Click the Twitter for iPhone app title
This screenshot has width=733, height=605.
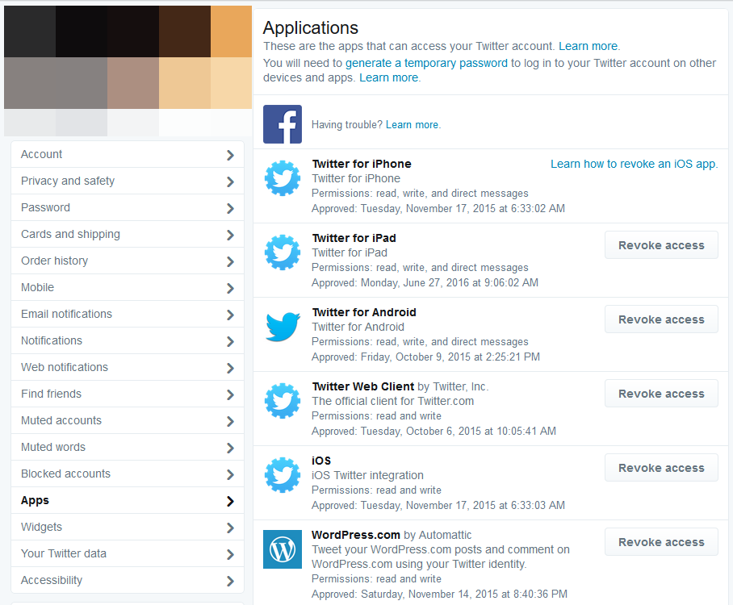click(362, 164)
